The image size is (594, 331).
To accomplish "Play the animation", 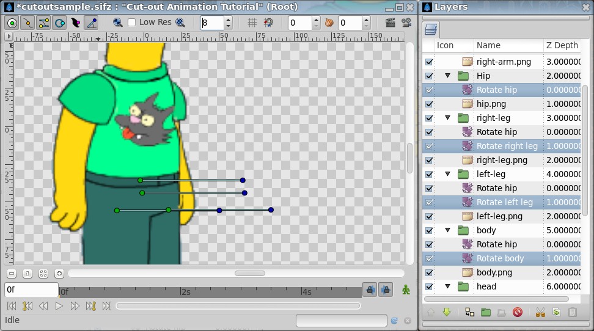I will click(59, 306).
